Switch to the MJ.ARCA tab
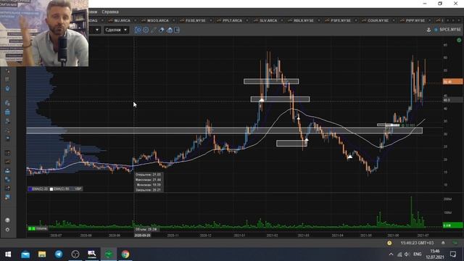Viewport: 464px width, 261px height. pyautogui.click(x=122, y=20)
